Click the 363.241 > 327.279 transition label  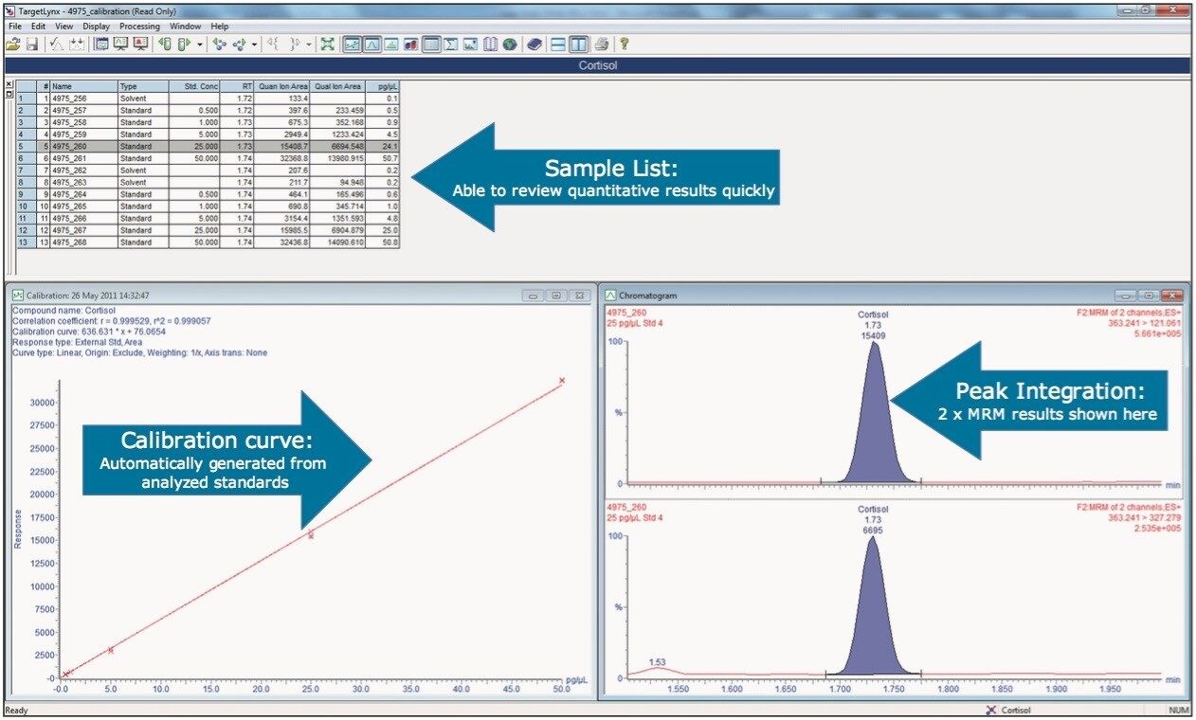pos(1145,517)
